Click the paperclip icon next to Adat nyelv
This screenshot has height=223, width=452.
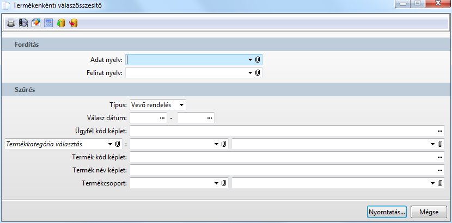pyautogui.click(x=258, y=59)
